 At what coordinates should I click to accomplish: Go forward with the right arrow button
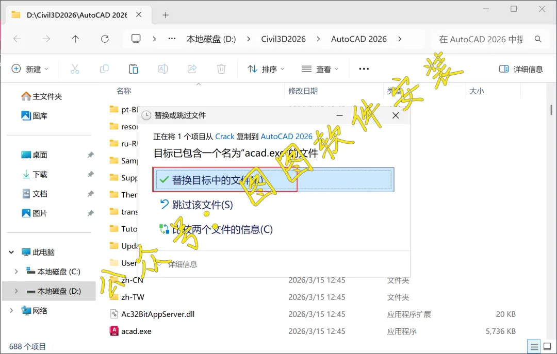pos(46,39)
